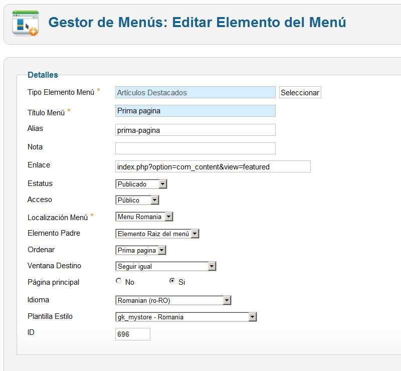Click the ID label
The image size is (401, 371).
coord(31,332)
